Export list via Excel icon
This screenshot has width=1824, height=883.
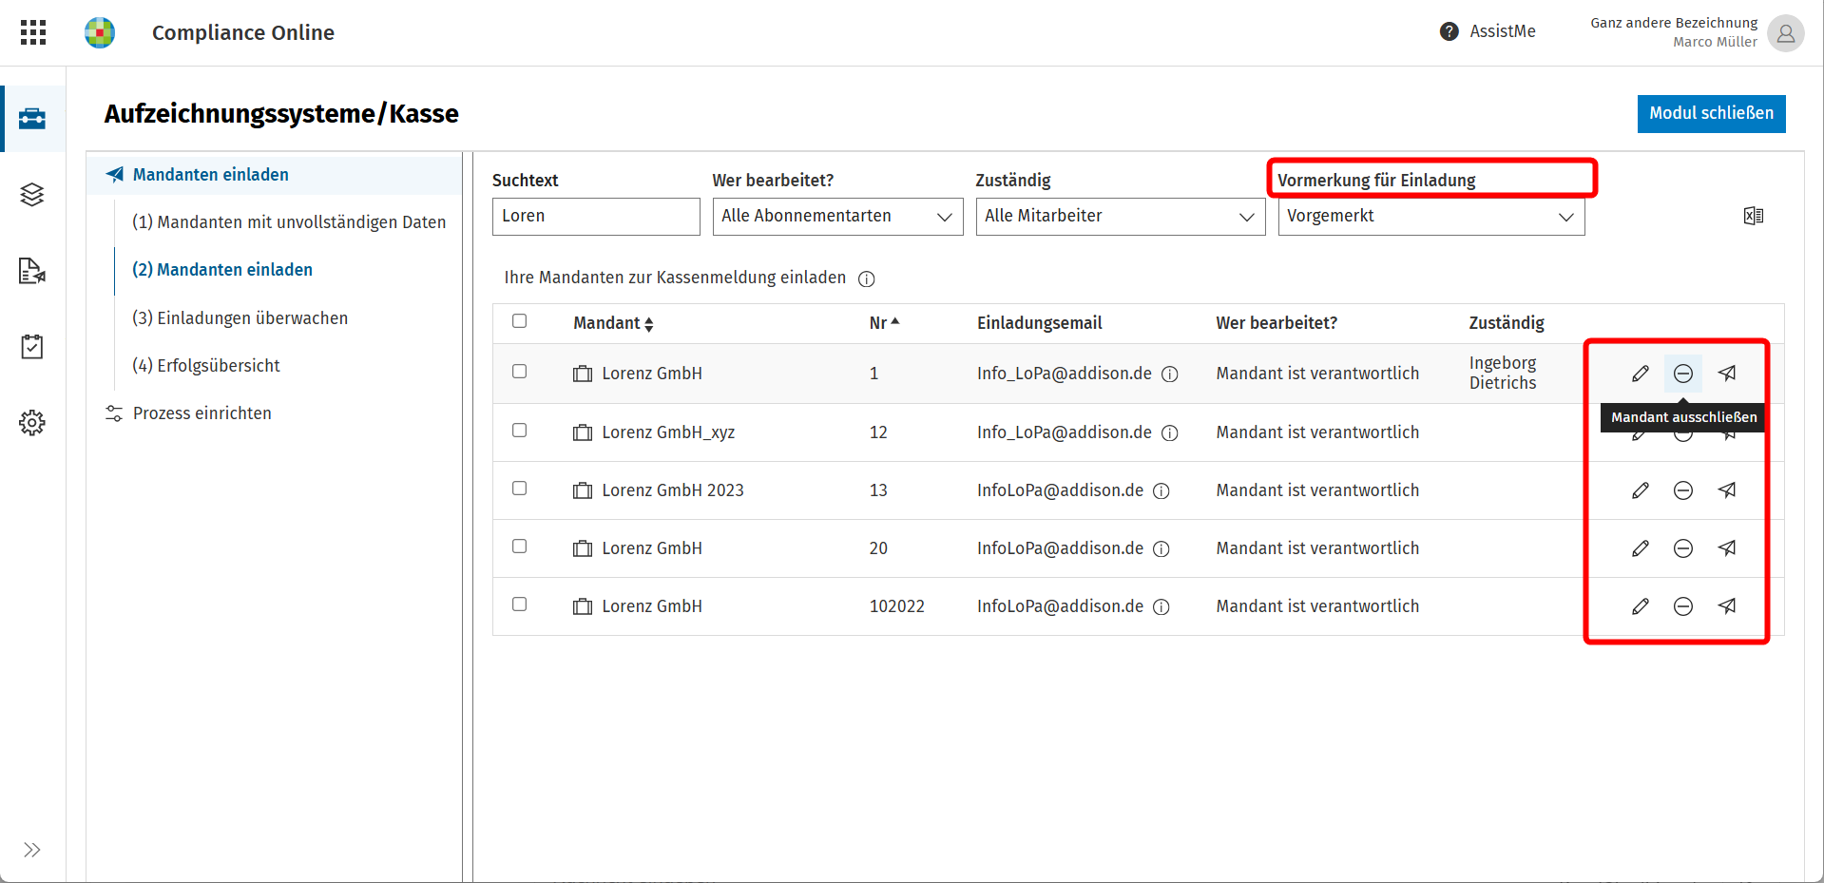click(x=1754, y=216)
